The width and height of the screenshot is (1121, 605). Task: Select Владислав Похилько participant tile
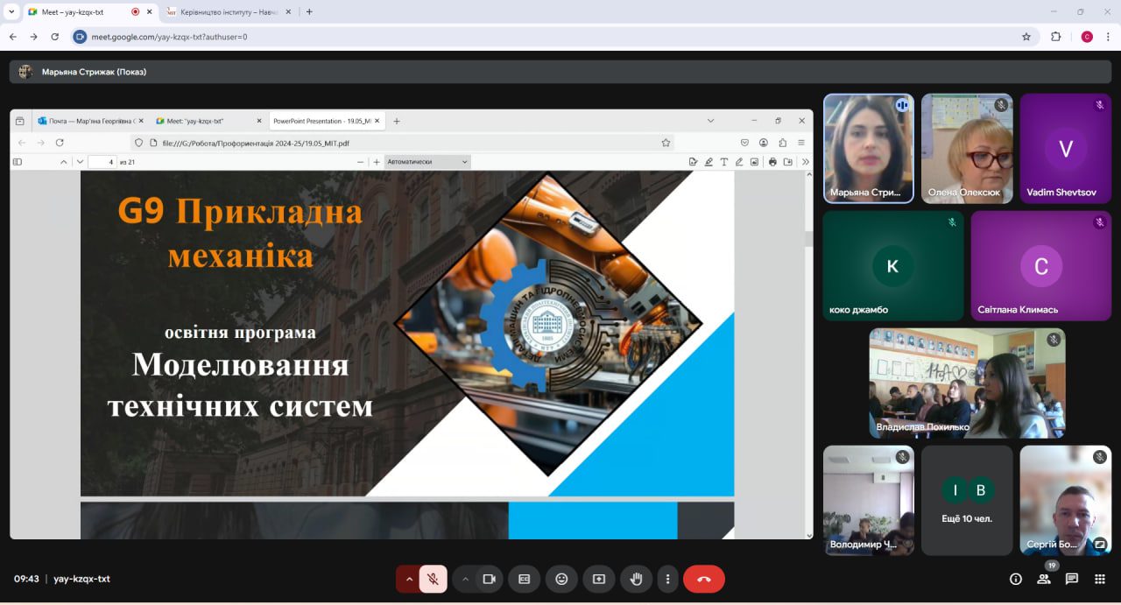click(x=967, y=383)
